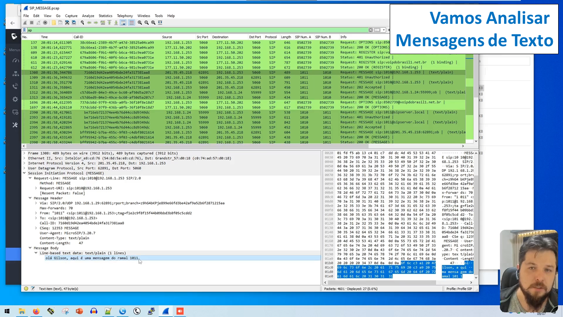Open the Statistics menu

tap(106, 16)
